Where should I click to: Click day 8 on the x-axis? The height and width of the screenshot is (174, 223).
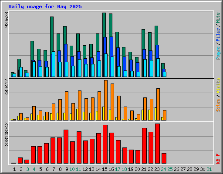(x=60, y=169)
